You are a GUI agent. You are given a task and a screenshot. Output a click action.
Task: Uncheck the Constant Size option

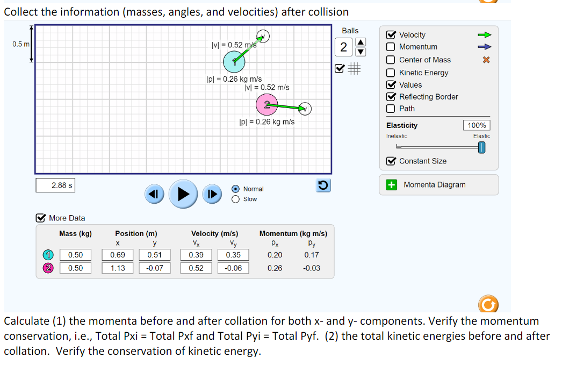coord(391,161)
